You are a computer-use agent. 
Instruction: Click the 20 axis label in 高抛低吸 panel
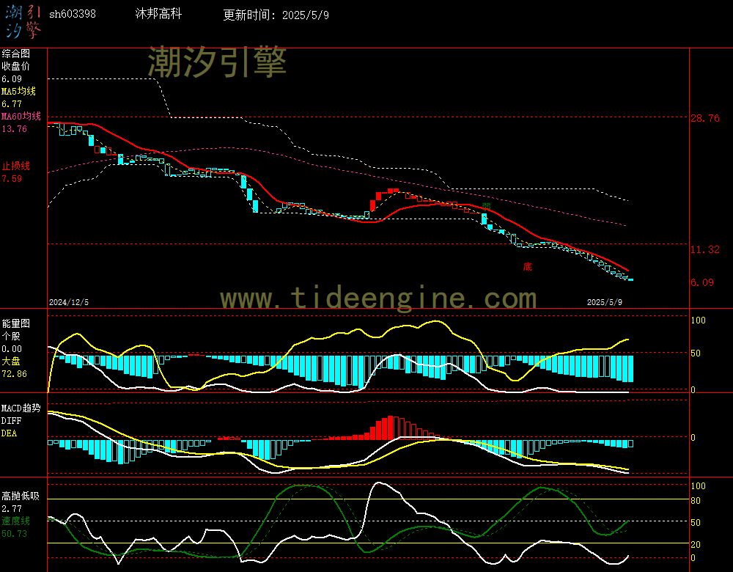tap(696, 544)
